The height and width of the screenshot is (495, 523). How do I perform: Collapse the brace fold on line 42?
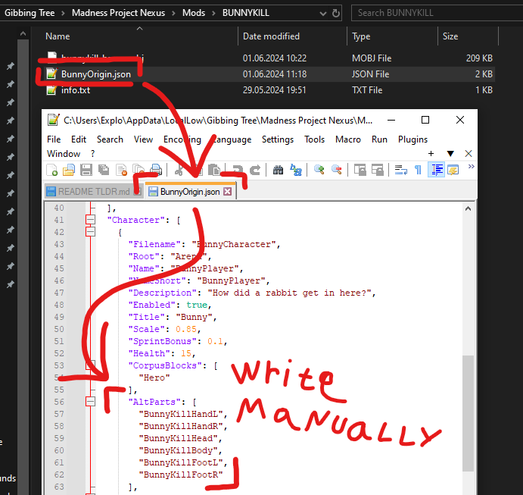coord(90,232)
